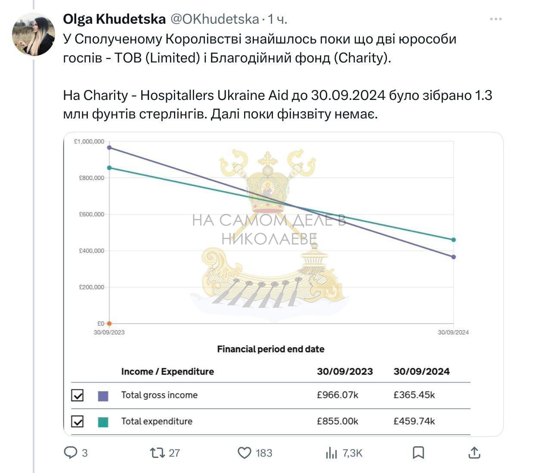The height and width of the screenshot is (473, 539).
Task: Click the purple gross income color swatch
Action: (103, 396)
